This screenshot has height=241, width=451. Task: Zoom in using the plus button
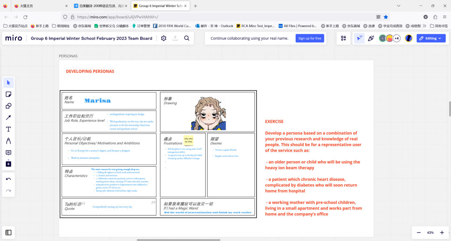pyautogui.click(x=442, y=232)
